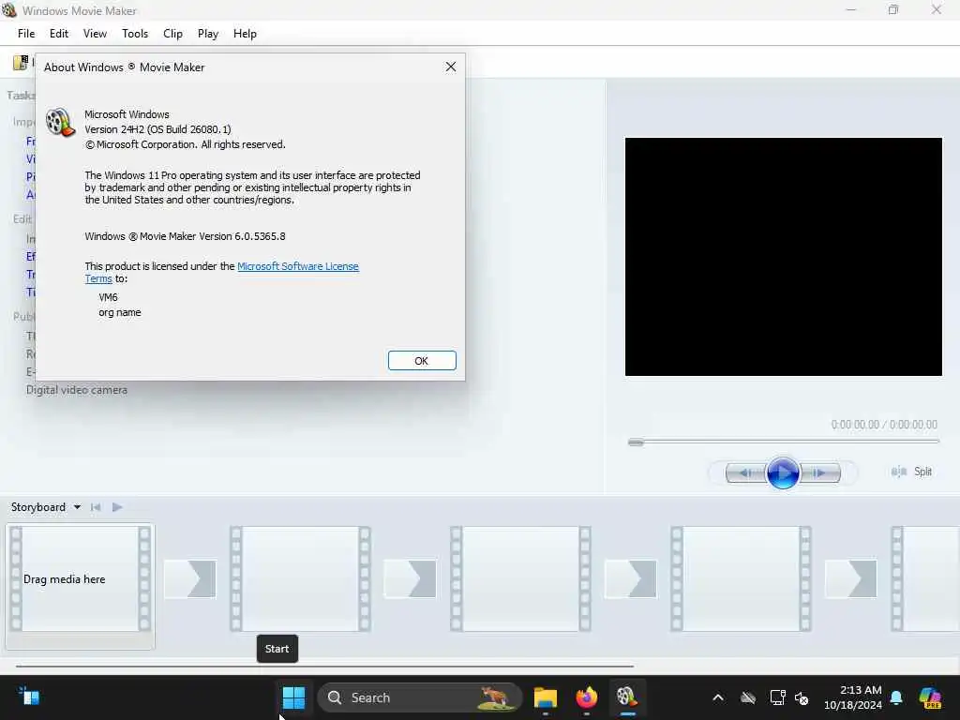The width and height of the screenshot is (960, 720).
Task: Open the Tools menu
Action: [x=135, y=34]
